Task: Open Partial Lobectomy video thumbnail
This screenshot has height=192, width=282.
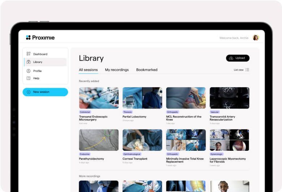Action: point(142,98)
